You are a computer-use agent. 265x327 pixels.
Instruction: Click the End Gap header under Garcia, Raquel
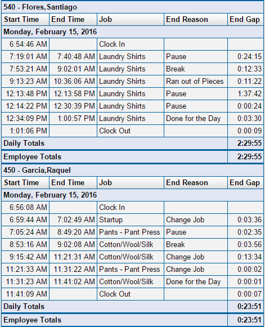pos(245,183)
